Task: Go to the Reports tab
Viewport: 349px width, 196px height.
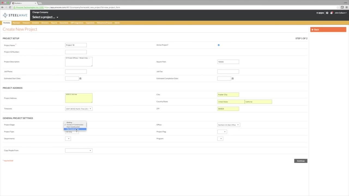Action: click(x=54, y=23)
